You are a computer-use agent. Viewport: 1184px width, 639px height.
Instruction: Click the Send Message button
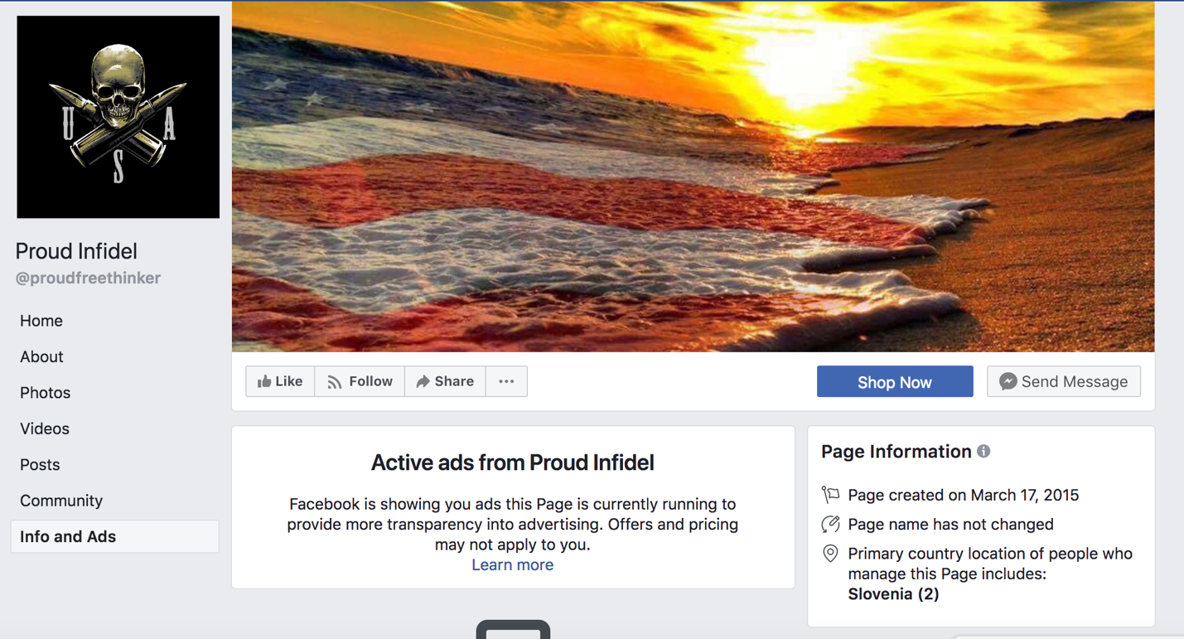coord(1064,381)
